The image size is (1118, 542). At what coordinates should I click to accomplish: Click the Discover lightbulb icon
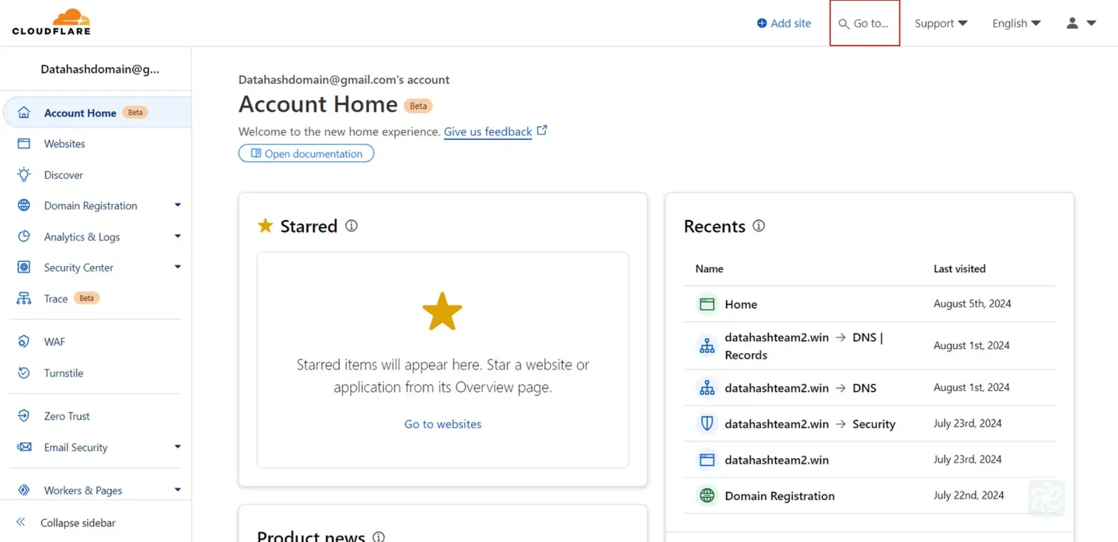pyautogui.click(x=24, y=175)
